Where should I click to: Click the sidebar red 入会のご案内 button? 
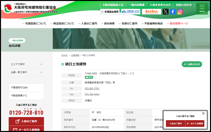[x=26, y=121]
